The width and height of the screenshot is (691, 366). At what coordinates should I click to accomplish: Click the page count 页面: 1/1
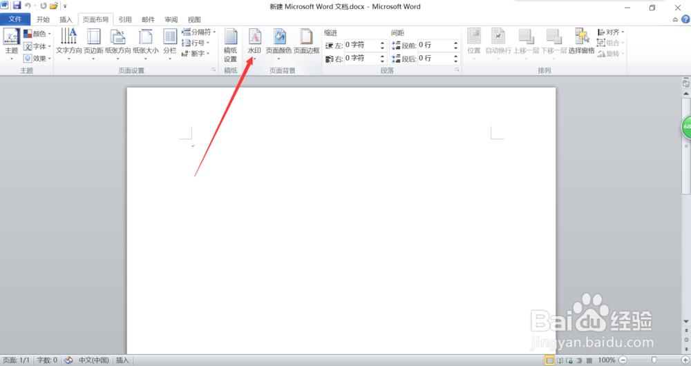17,360
